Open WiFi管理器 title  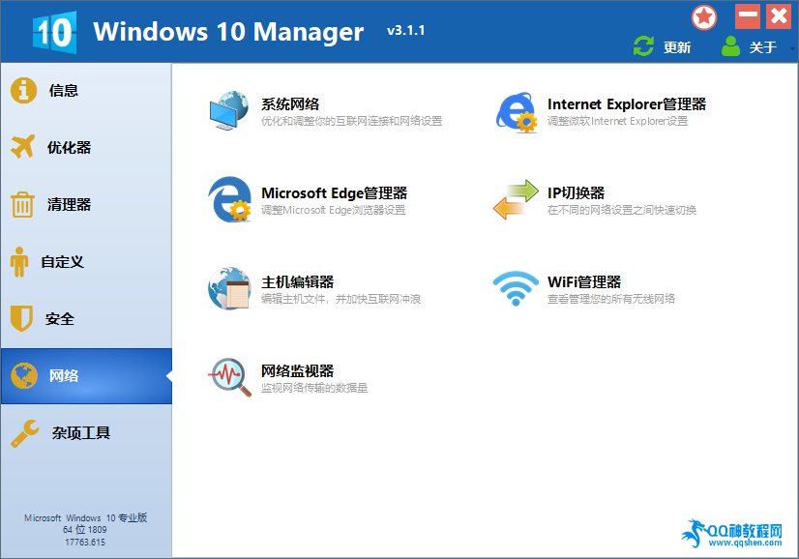point(584,281)
